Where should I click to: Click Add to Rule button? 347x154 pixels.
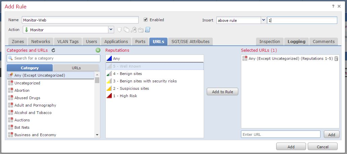coord(222,92)
